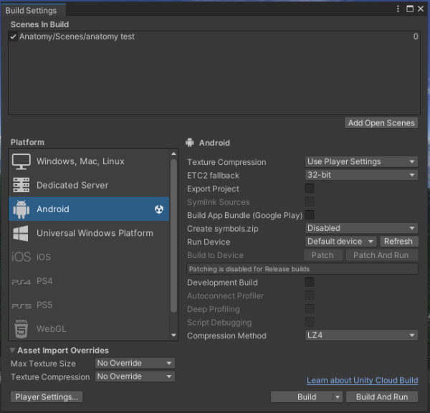Screen dimensions: 430x413
Task: Click the Patching is disabled for Release builds message
Action: tap(302, 269)
